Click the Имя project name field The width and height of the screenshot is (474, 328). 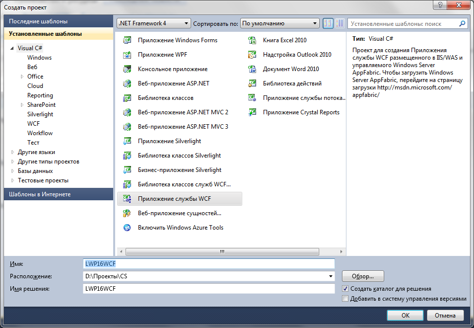(x=208, y=263)
